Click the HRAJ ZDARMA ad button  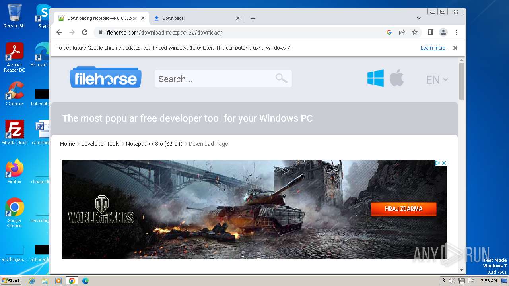click(x=404, y=209)
